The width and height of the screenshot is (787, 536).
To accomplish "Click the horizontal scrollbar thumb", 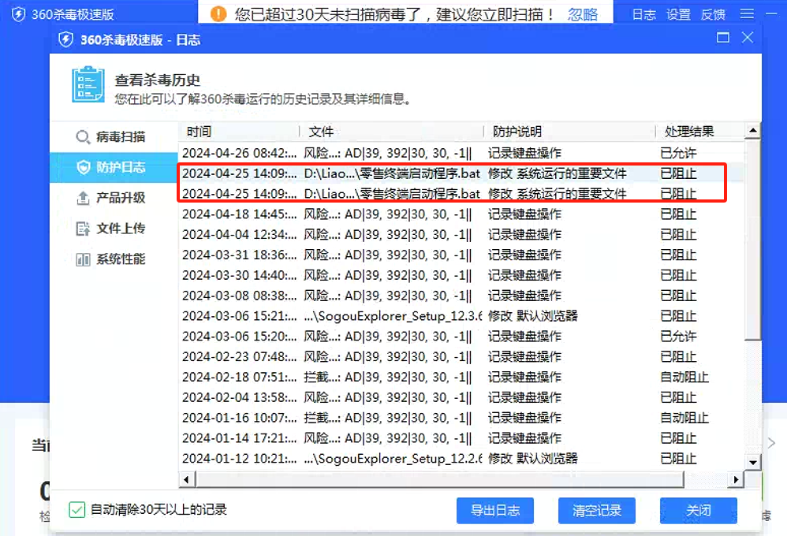I will tap(440, 479).
